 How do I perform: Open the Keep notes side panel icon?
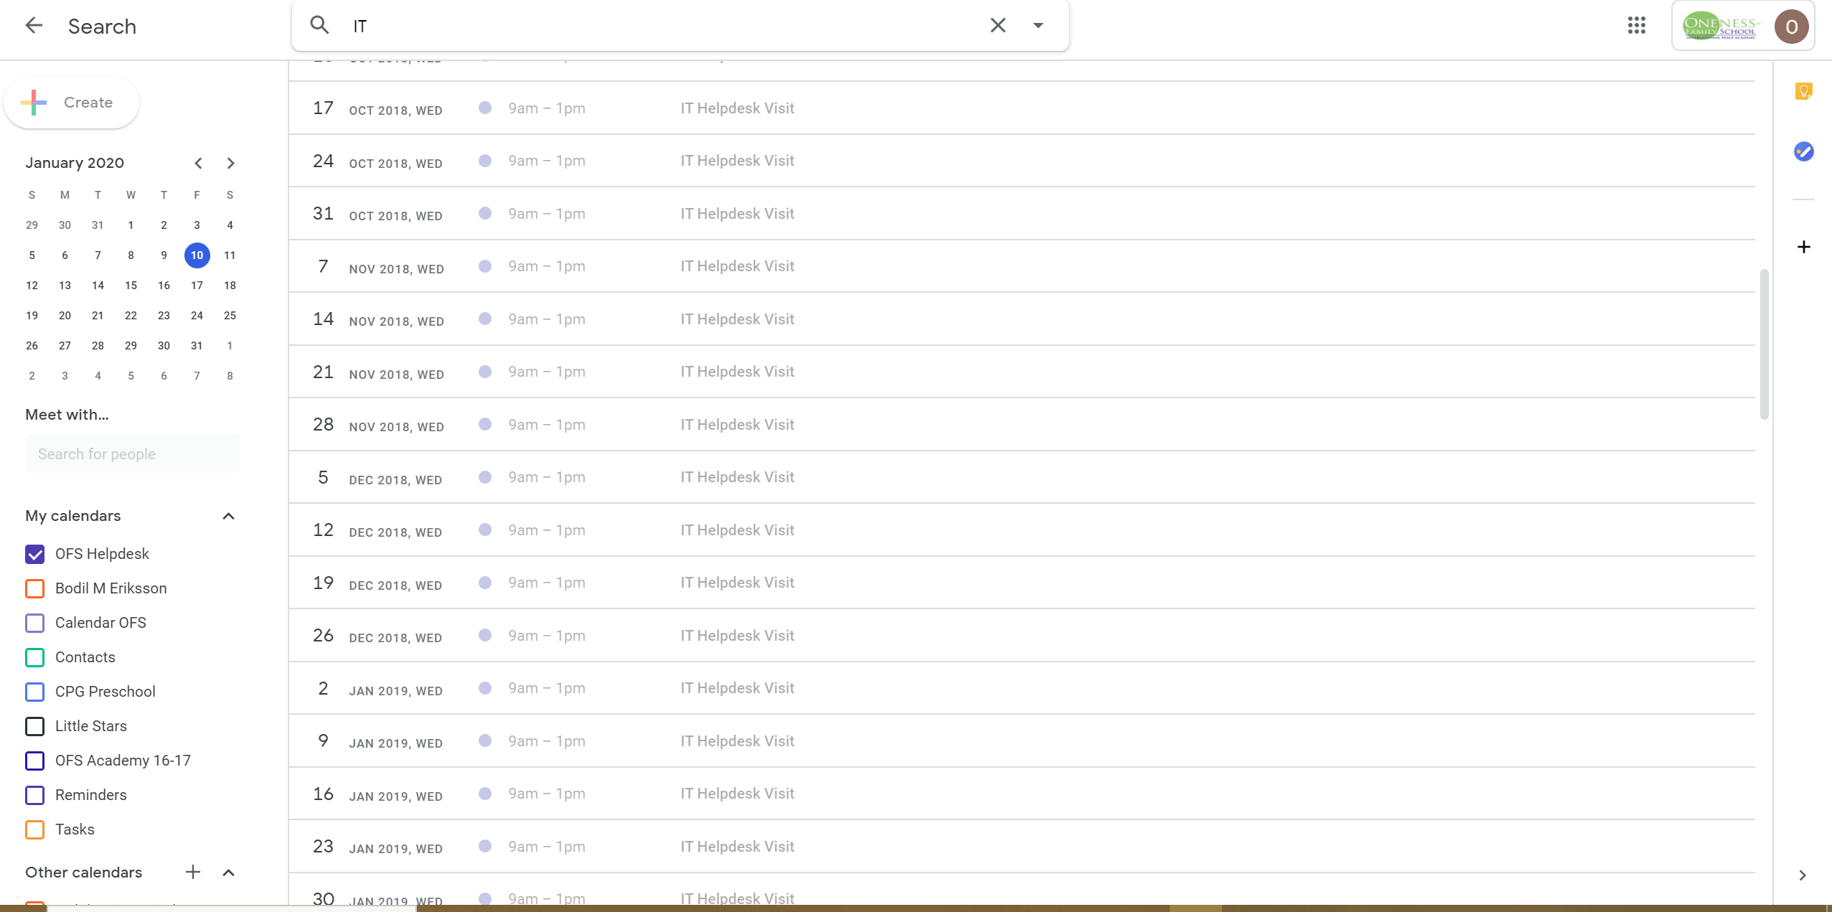pos(1803,91)
